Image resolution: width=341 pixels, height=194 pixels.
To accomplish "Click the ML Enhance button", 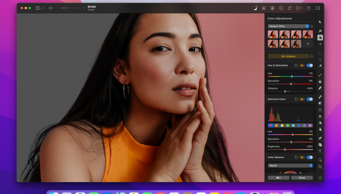I will pyautogui.click(x=288, y=56).
